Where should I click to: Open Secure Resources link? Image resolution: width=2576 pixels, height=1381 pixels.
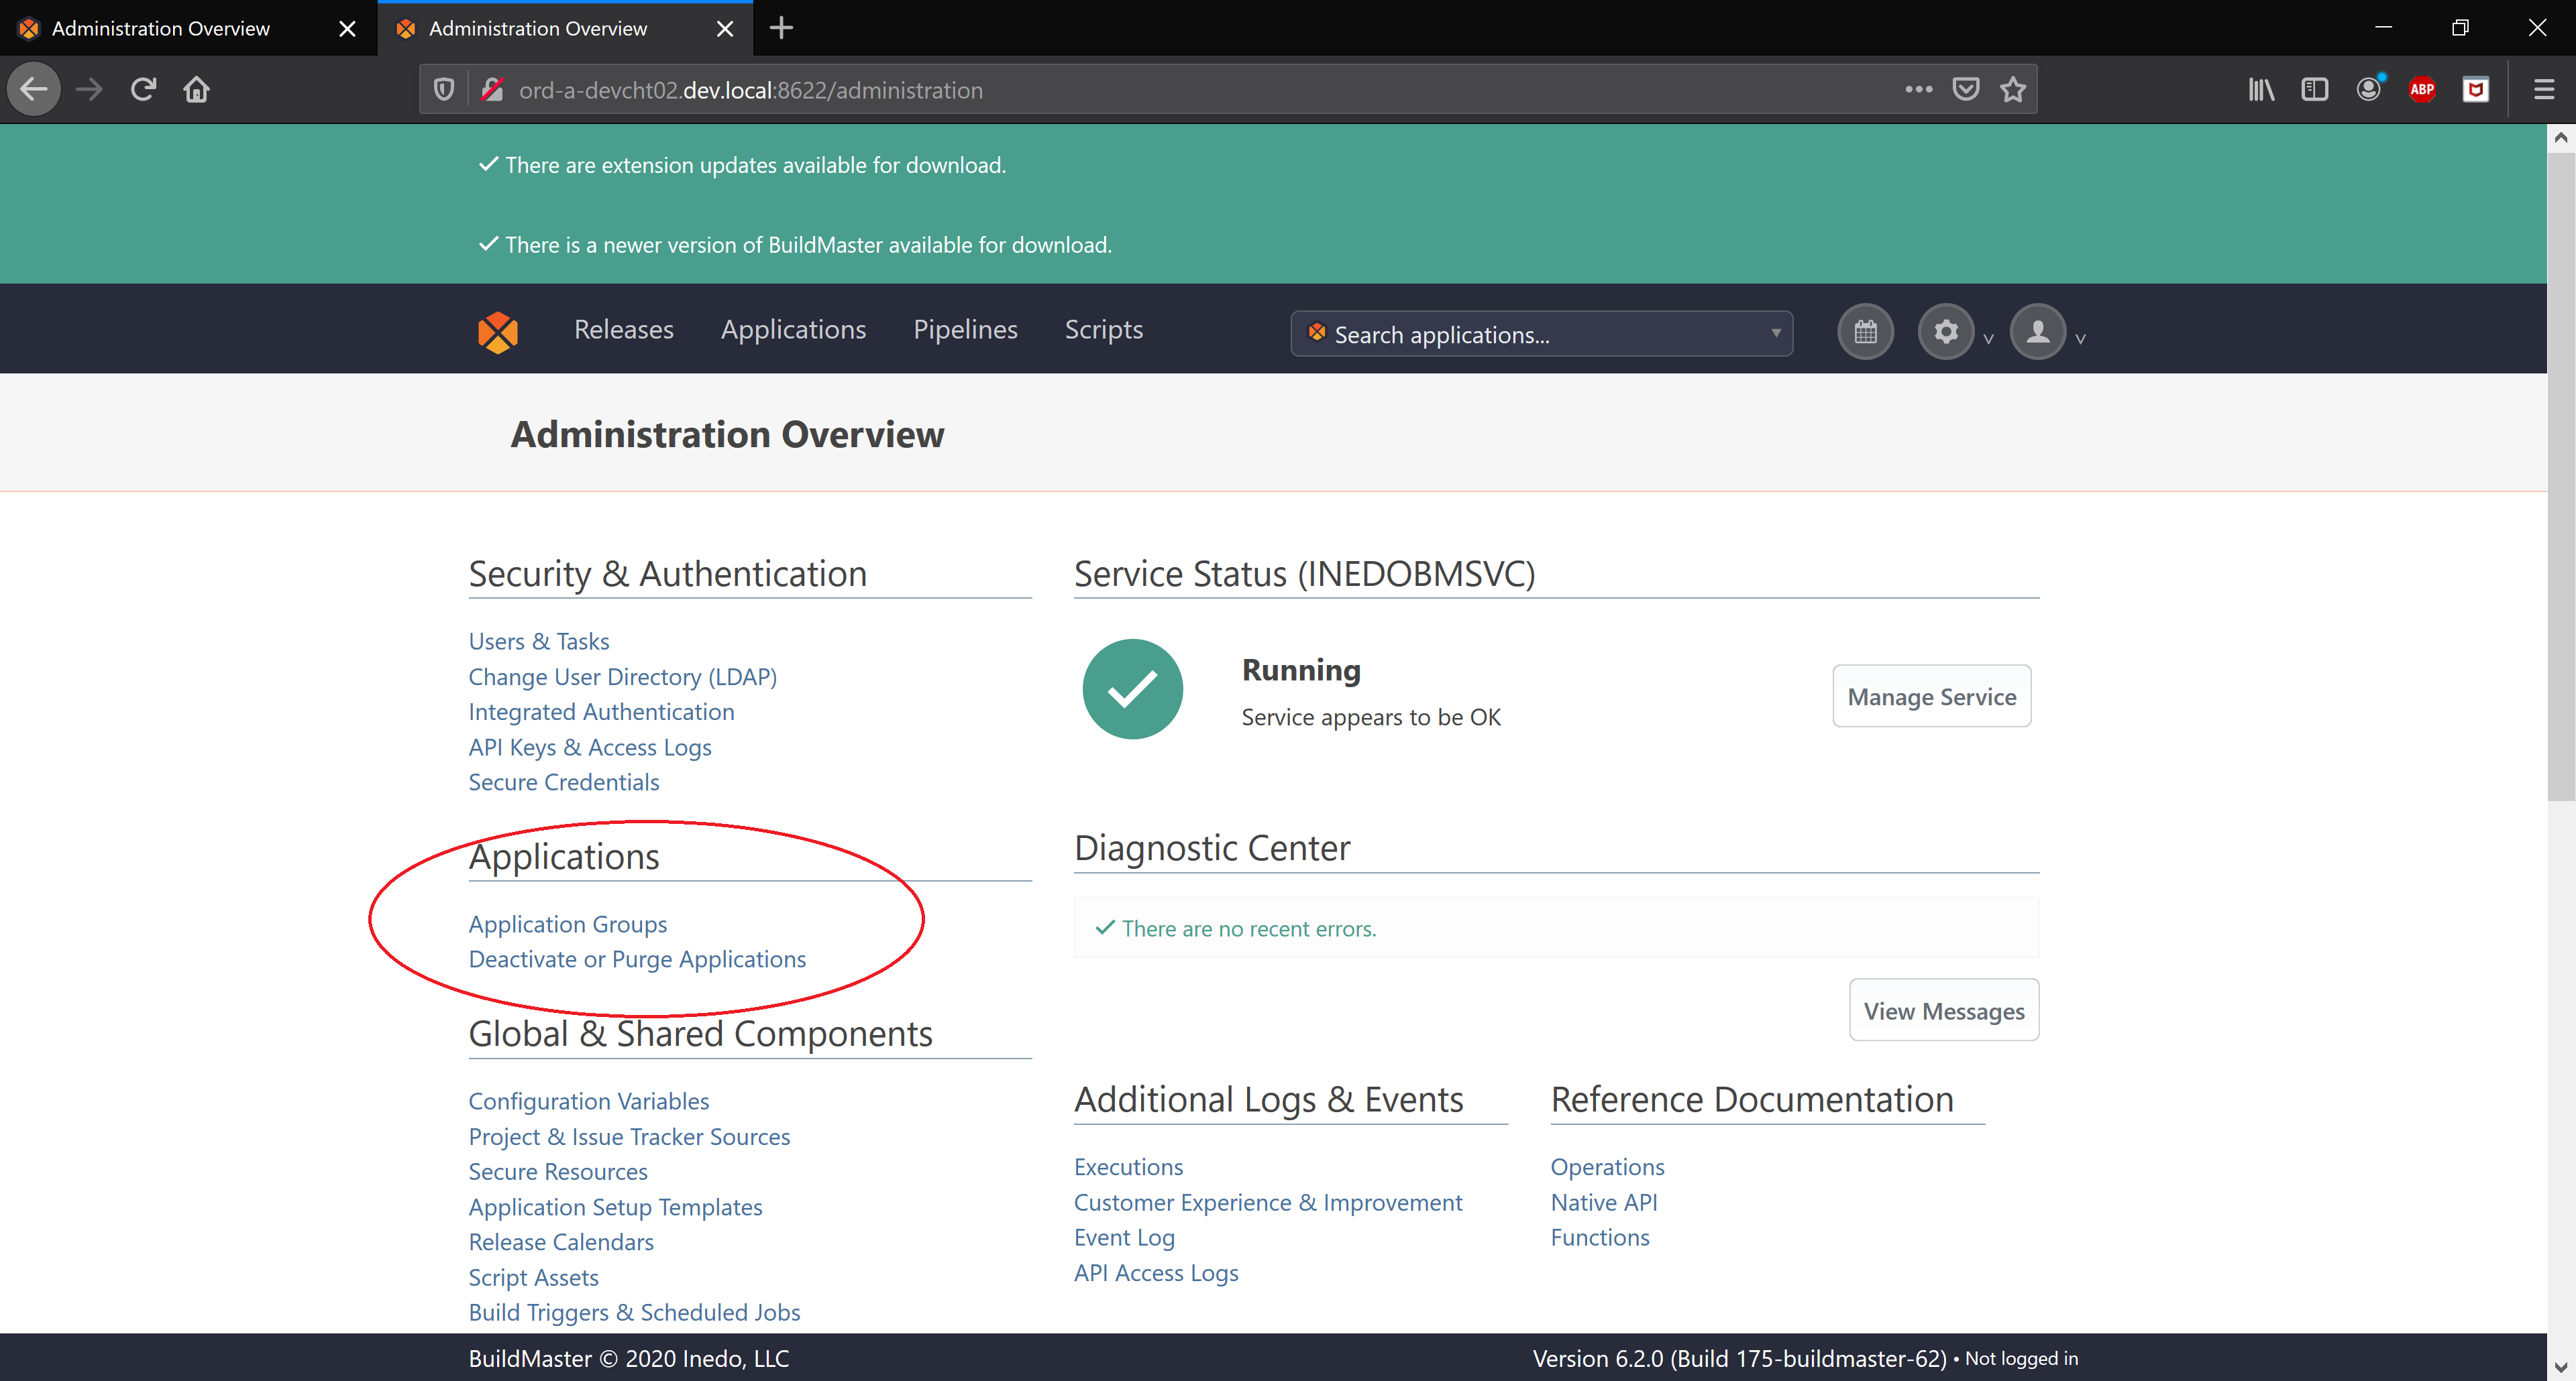coord(558,1171)
